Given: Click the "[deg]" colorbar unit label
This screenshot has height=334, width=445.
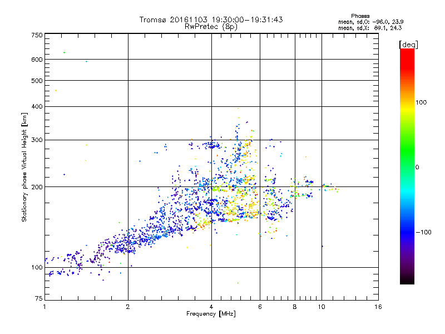Looking at the screenshot, I should 408,45.
